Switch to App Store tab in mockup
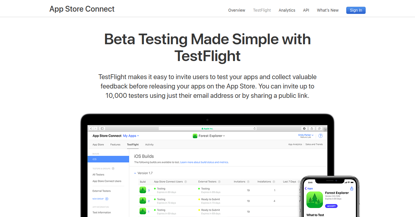Viewport: 415px width, 217px height. pos(98,145)
